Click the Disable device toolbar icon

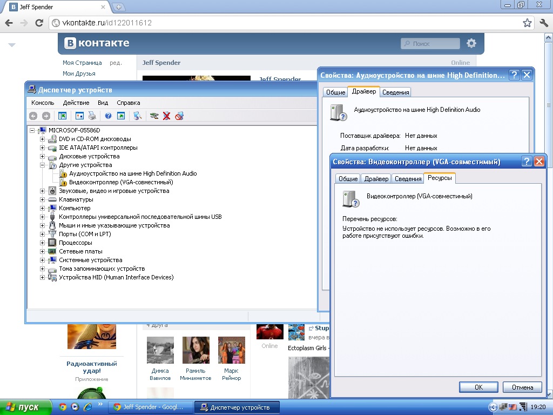179,116
